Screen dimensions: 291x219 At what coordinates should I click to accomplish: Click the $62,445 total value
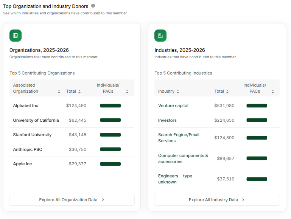pyautogui.click(x=78, y=120)
